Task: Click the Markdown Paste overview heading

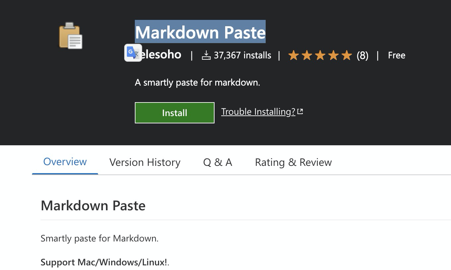Action: [x=93, y=206]
